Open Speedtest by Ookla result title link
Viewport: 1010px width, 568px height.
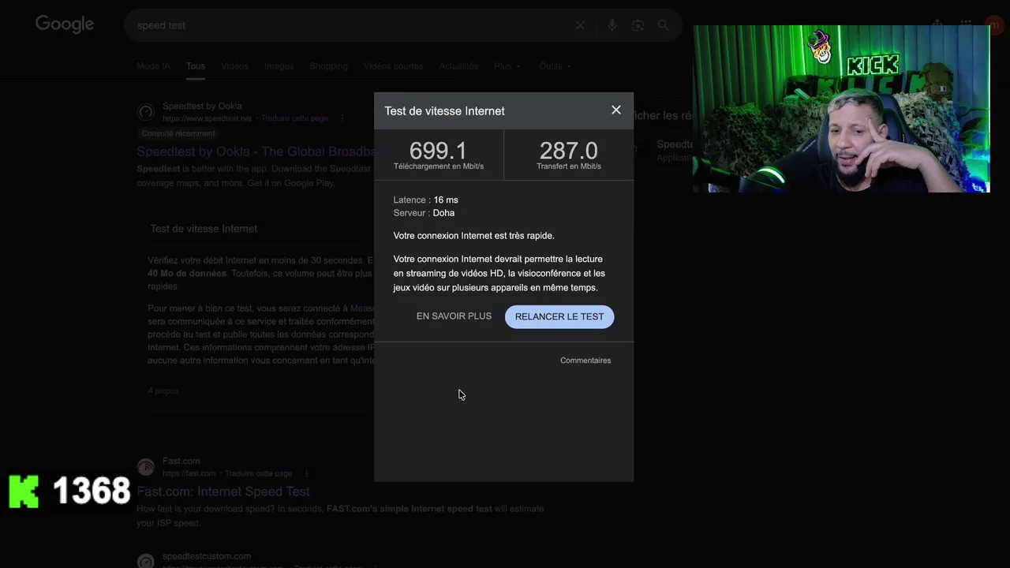(255, 151)
